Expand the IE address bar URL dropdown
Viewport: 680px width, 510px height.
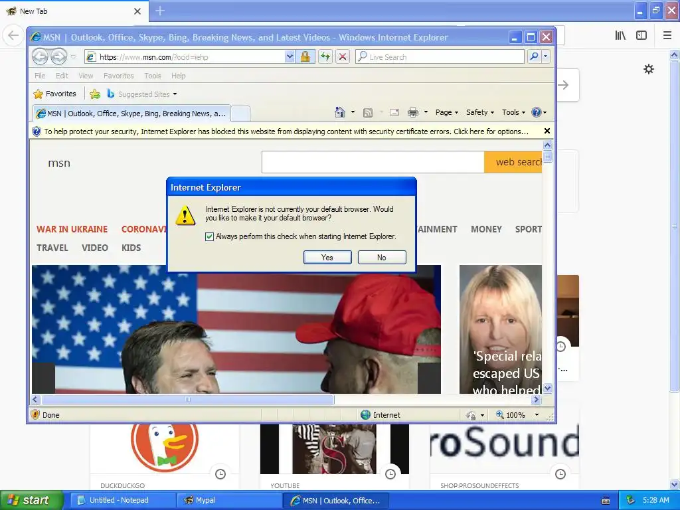[290, 56]
